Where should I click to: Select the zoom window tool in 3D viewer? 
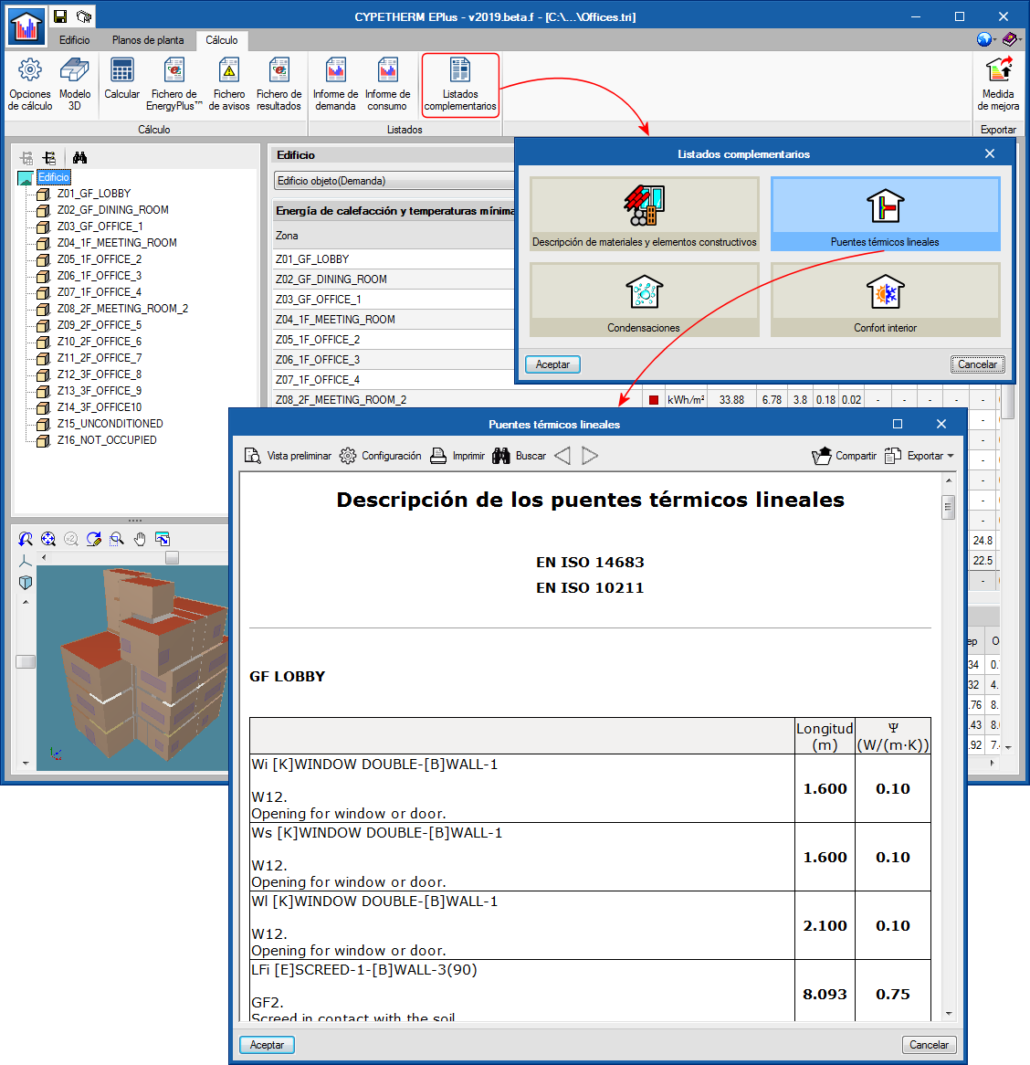[117, 539]
